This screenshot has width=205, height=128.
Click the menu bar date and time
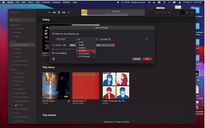(x=192, y=2)
